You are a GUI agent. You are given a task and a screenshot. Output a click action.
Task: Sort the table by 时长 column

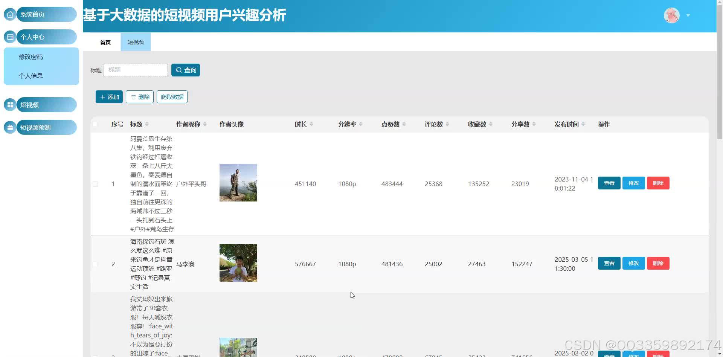(x=311, y=124)
